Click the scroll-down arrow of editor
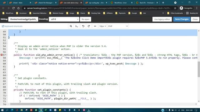Screen dimensions: 200x112 (x=199, y=101)
